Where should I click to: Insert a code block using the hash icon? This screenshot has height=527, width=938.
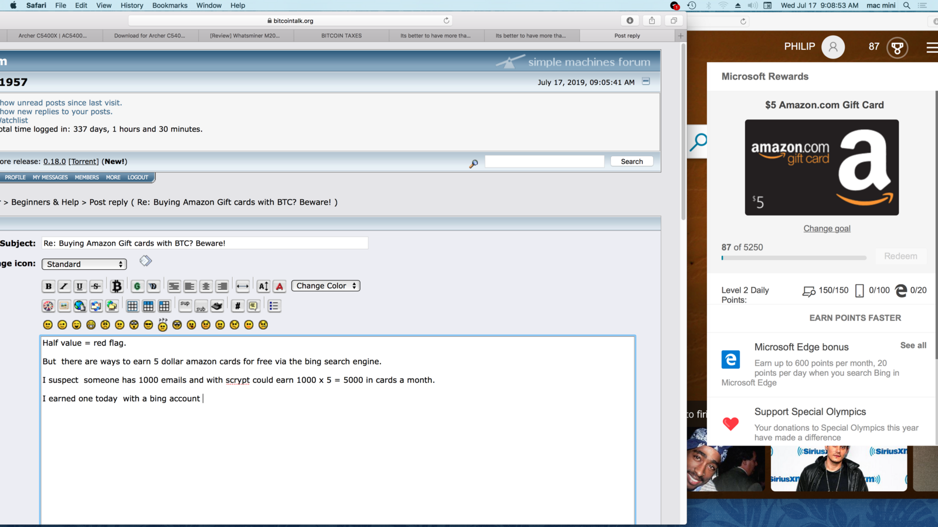(237, 306)
